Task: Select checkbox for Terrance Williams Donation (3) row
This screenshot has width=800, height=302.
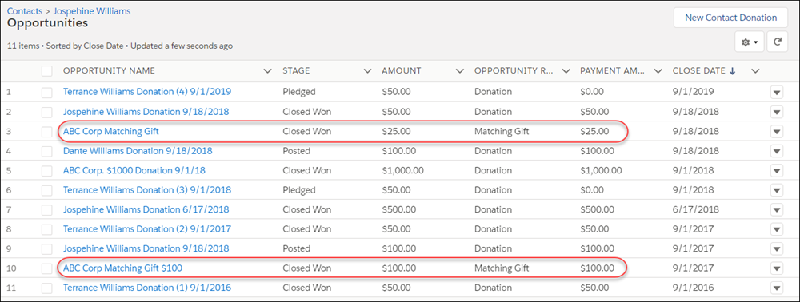Action: (x=47, y=190)
